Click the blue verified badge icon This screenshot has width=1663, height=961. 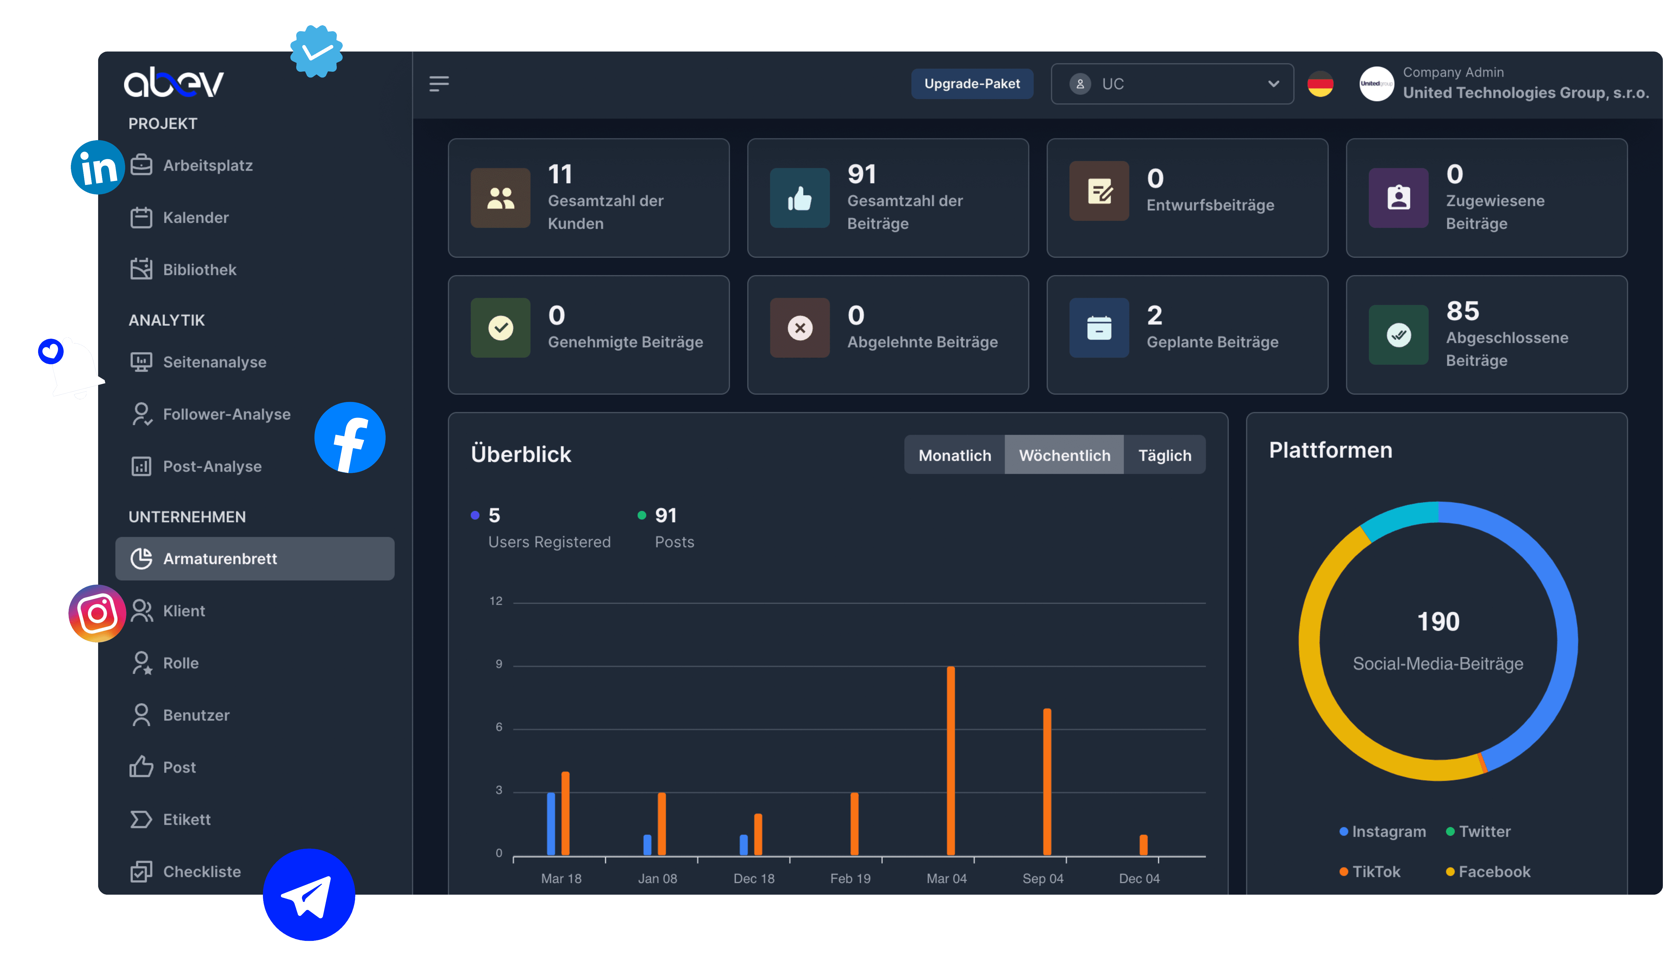(x=316, y=51)
